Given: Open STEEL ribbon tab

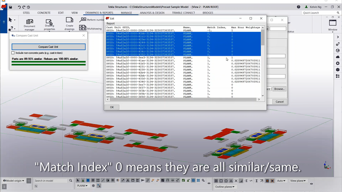Looking at the screenshot, I should tap(26, 13).
